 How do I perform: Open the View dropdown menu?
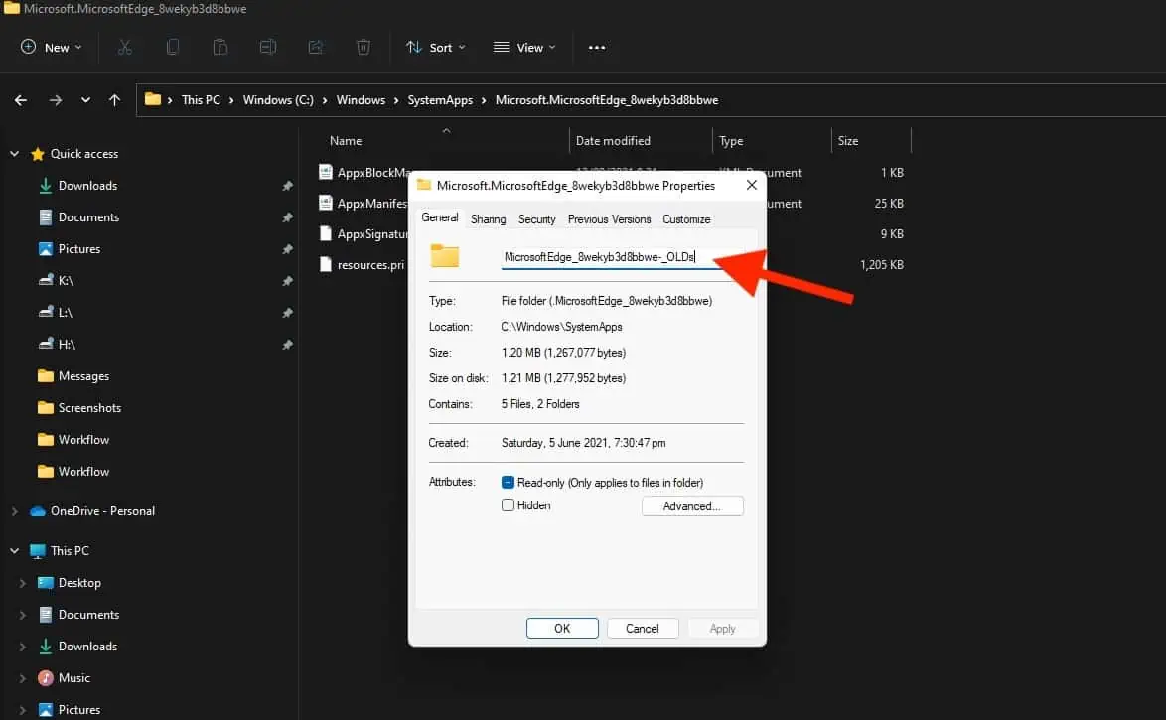click(x=525, y=47)
